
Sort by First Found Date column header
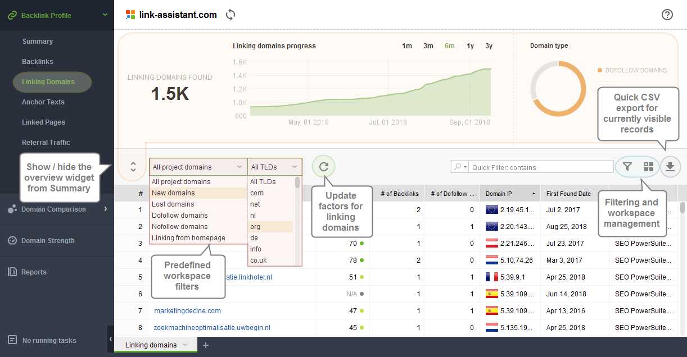pyautogui.click(x=575, y=194)
